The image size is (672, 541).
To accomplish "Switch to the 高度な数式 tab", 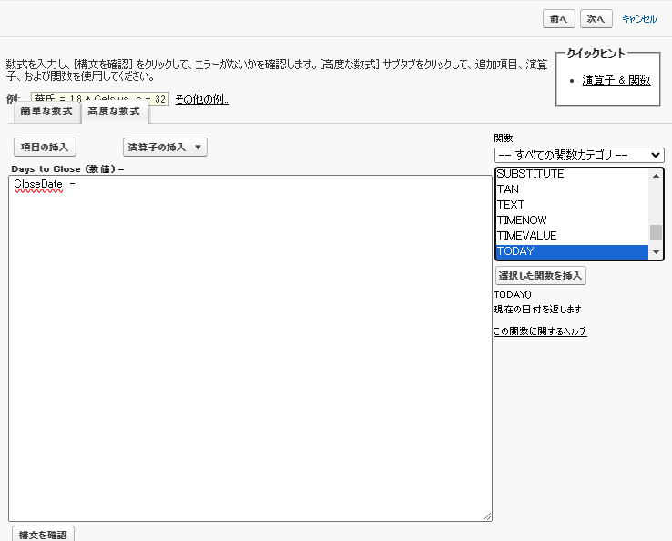I will pyautogui.click(x=114, y=112).
